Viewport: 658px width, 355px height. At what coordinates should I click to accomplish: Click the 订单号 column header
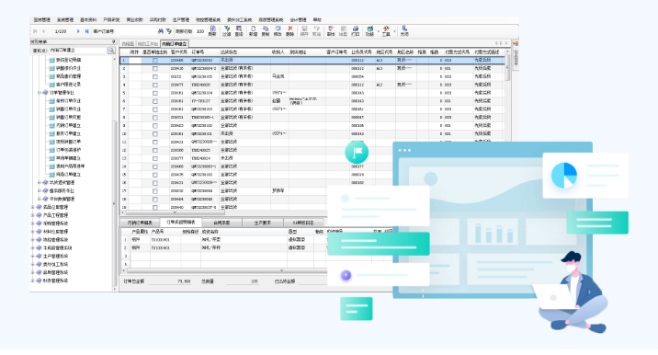[x=199, y=52]
